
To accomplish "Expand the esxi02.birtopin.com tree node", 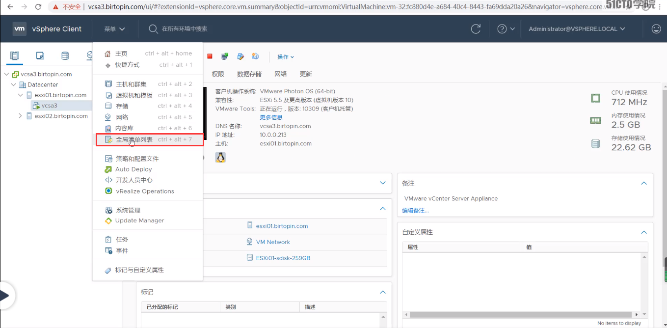I will [x=20, y=116].
